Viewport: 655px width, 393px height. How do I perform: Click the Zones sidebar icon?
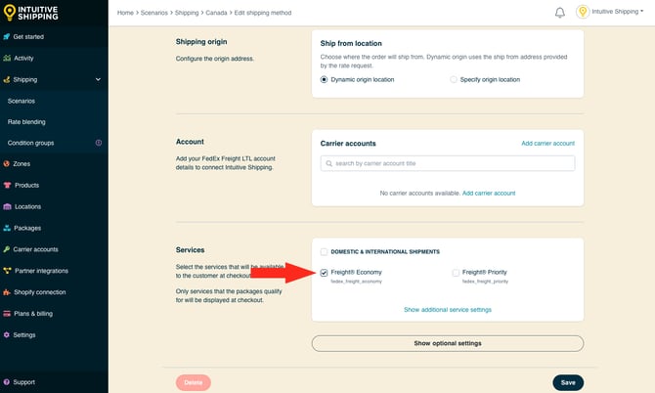(x=7, y=163)
